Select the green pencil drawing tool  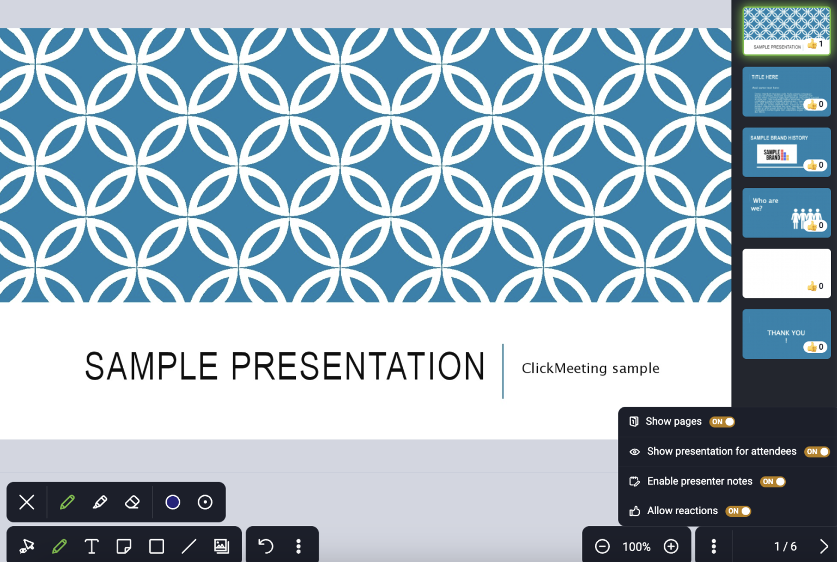67,502
